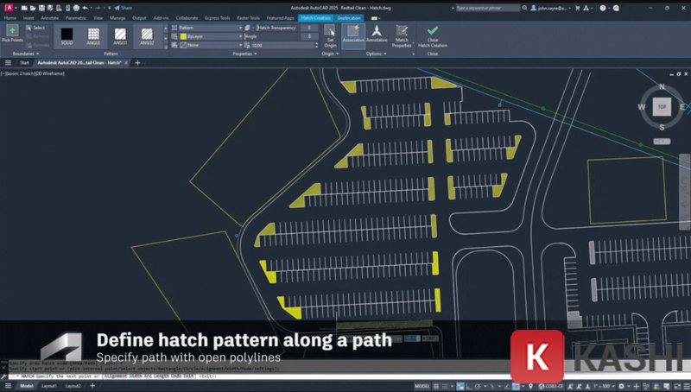Toggle the Annotative hatch option

[377, 35]
